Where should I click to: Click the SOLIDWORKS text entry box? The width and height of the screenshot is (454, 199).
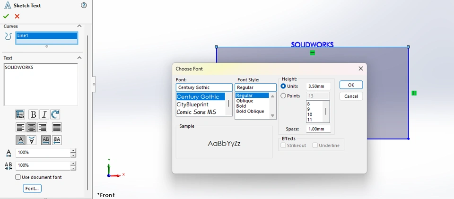(x=41, y=85)
